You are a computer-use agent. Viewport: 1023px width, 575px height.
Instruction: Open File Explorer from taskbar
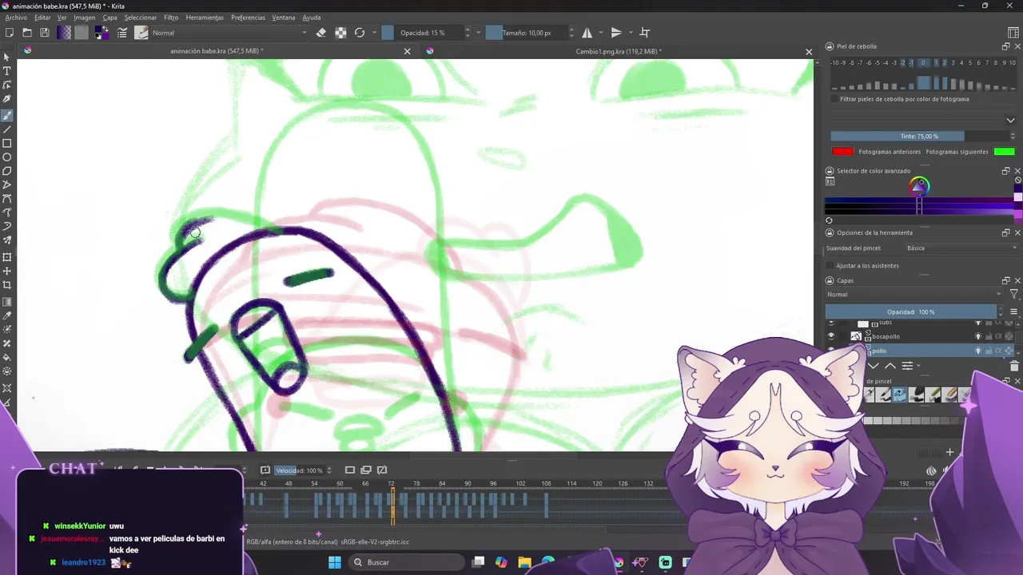(524, 562)
